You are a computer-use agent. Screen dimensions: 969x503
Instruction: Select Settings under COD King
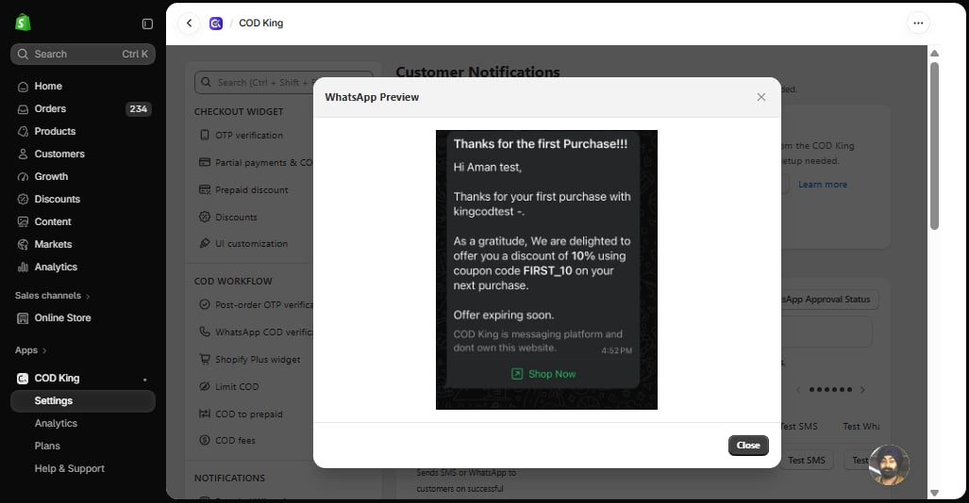(83, 401)
